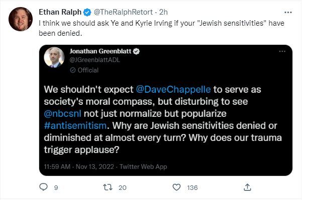Open the @DaveChappelle mention link
This screenshot has height=200, width=309.
[173, 89]
